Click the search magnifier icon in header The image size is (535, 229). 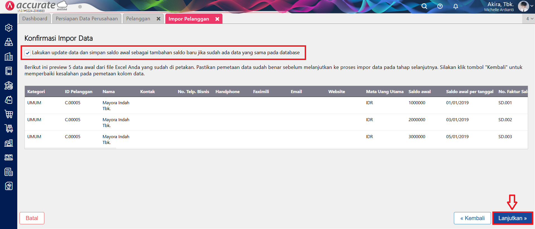(x=424, y=6)
